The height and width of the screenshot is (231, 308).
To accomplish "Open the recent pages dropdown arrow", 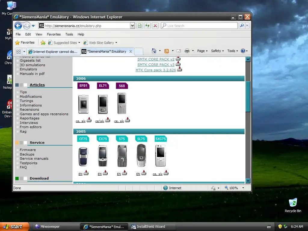I will [33, 26].
